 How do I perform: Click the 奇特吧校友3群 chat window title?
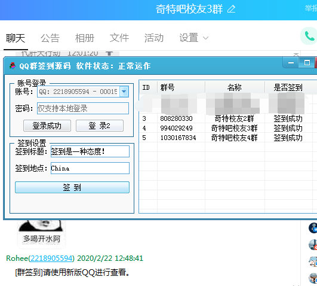pos(189,9)
